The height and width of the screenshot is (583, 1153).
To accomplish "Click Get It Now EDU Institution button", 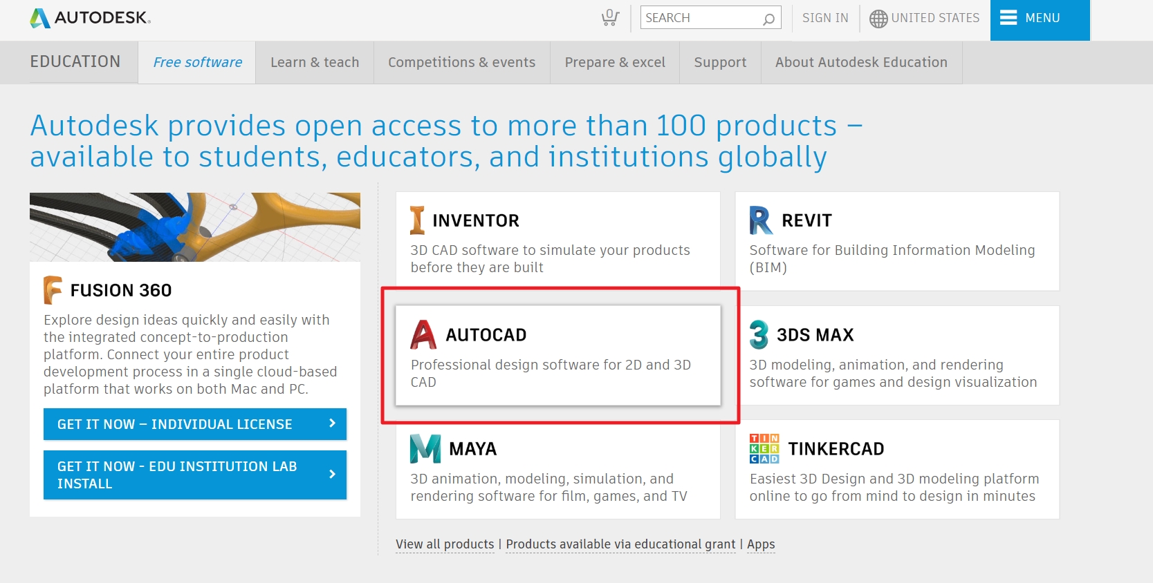I will (x=195, y=475).
